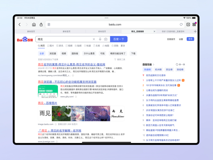Select the 杭州榜 tab

[x=158, y=70]
